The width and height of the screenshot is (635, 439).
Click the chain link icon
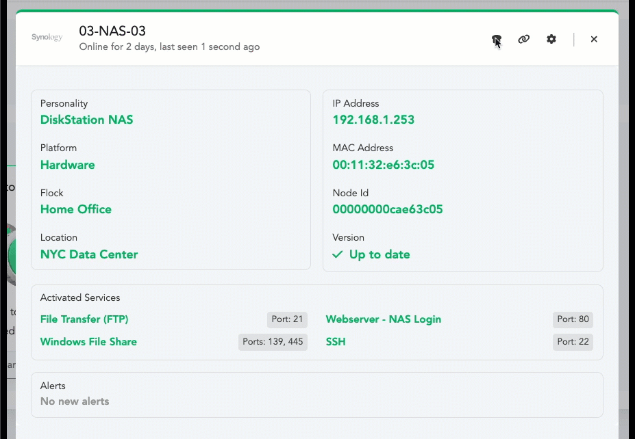pyautogui.click(x=523, y=40)
